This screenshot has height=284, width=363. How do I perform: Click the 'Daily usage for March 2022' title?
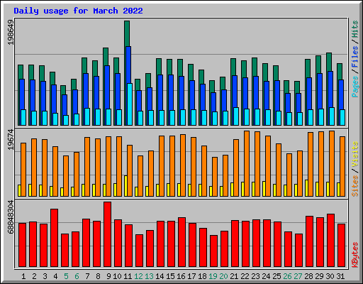[x=78, y=11]
